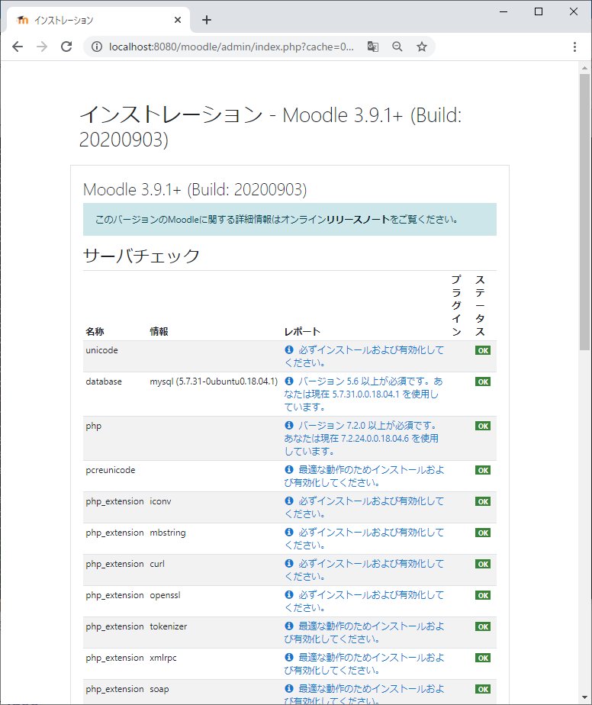Click info icon in pcreunicode row

[x=289, y=469]
